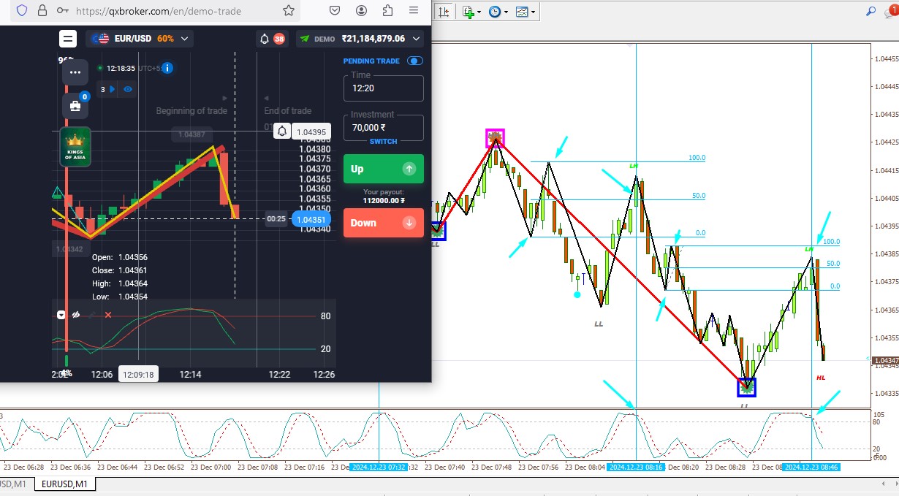
Task: Remove the indicator with the red X
Action: click(108, 315)
